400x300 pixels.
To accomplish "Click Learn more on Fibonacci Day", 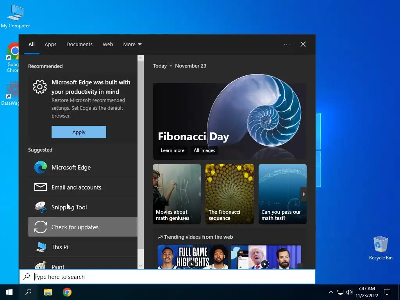I will tap(172, 150).
